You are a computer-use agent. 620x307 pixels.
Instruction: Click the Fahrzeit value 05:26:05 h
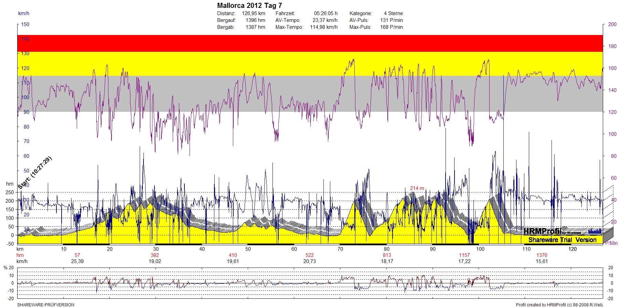(x=325, y=13)
